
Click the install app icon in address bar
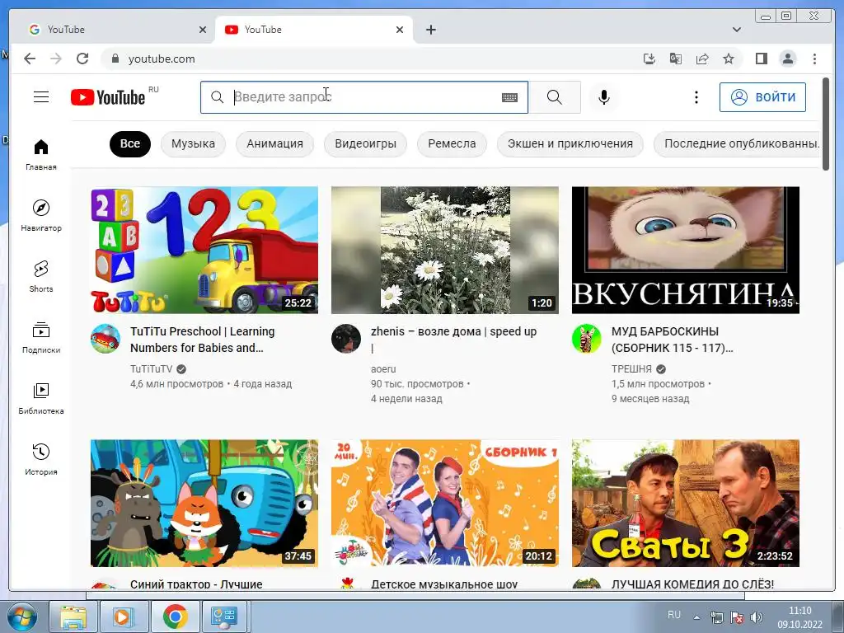click(649, 59)
